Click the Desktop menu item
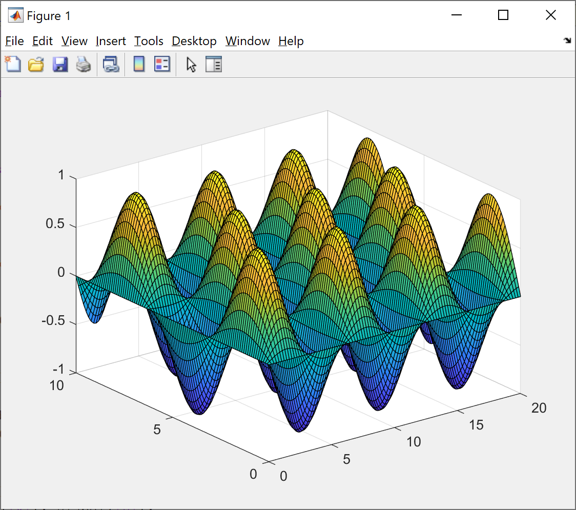The image size is (576, 510). coord(194,41)
